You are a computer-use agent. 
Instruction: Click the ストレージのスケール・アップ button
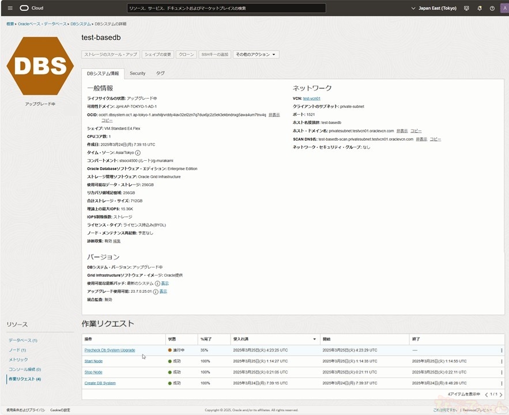click(111, 55)
